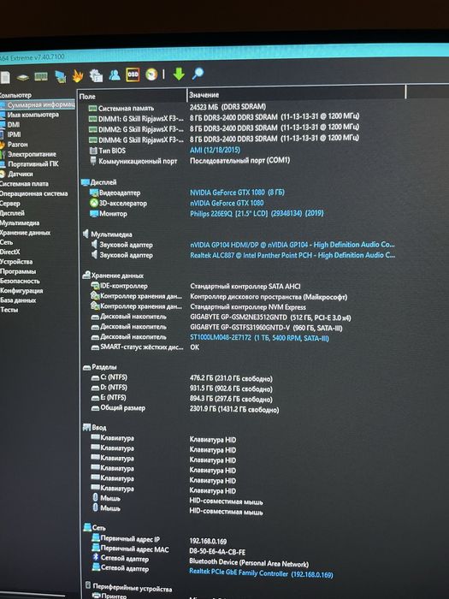
Task: Click the blue user toolbar icon
Action: click(x=114, y=75)
